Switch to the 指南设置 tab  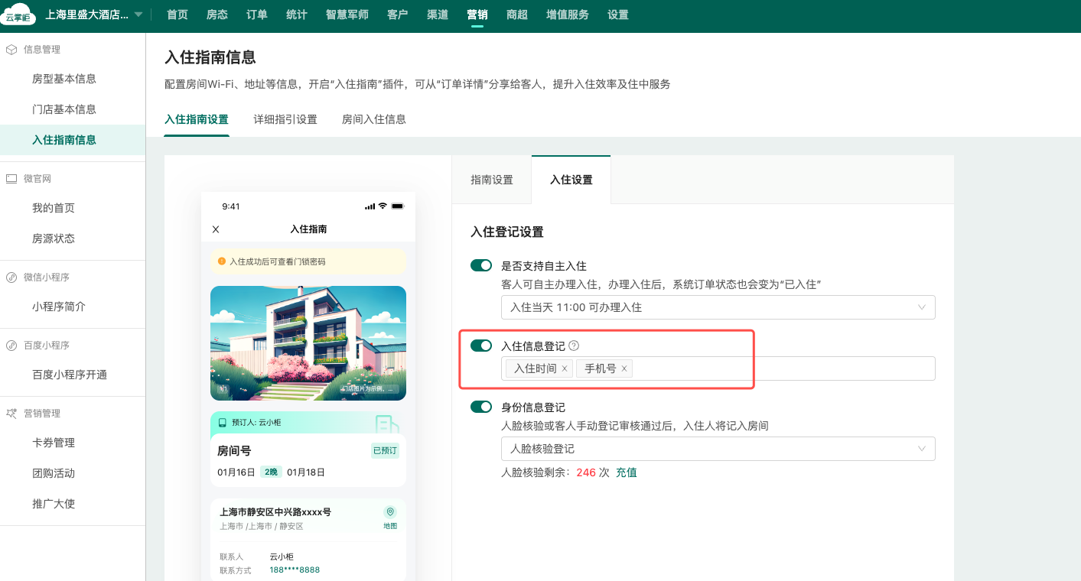click(x=492, y=180)
